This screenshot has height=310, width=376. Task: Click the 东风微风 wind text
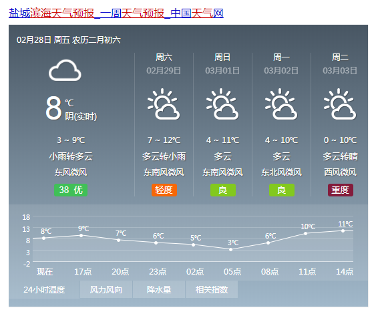pyautogui.click(x=71, y=172)
